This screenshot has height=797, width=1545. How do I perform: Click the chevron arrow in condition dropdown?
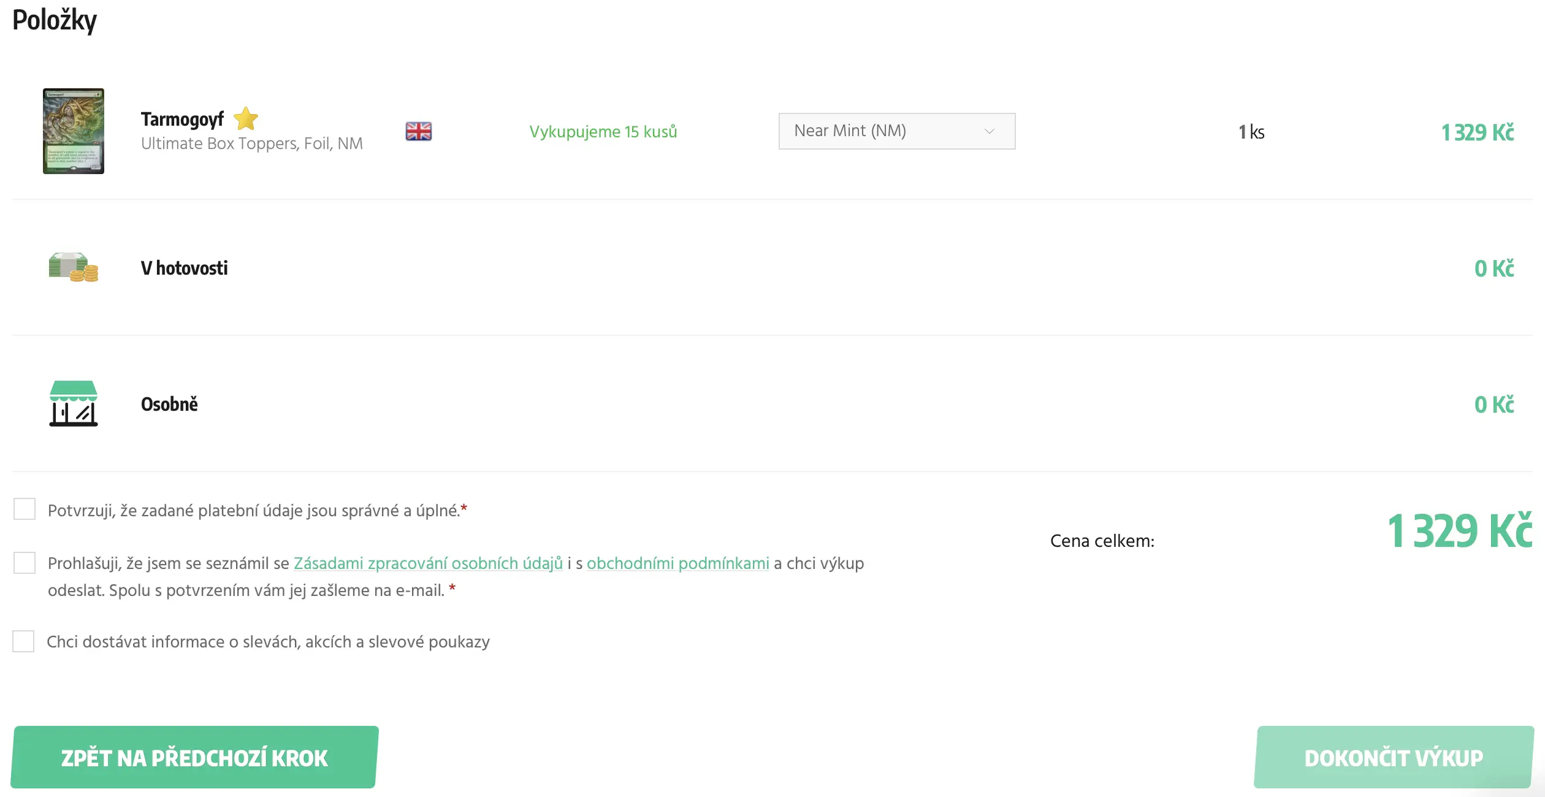click(x=989, y=131)
